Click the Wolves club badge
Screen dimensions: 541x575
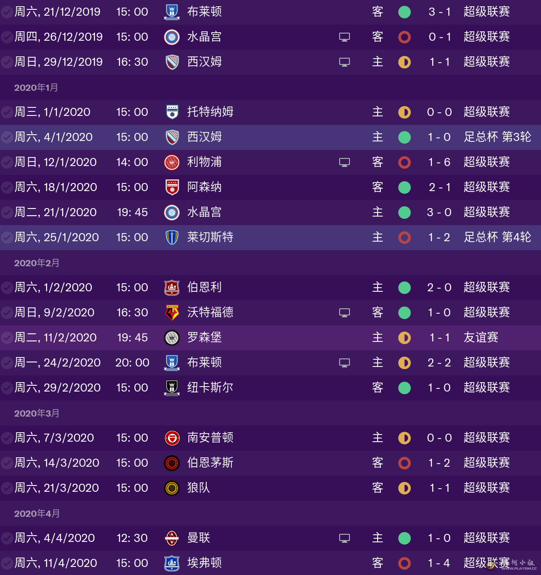pyautogui.click(x=172, y=488)
